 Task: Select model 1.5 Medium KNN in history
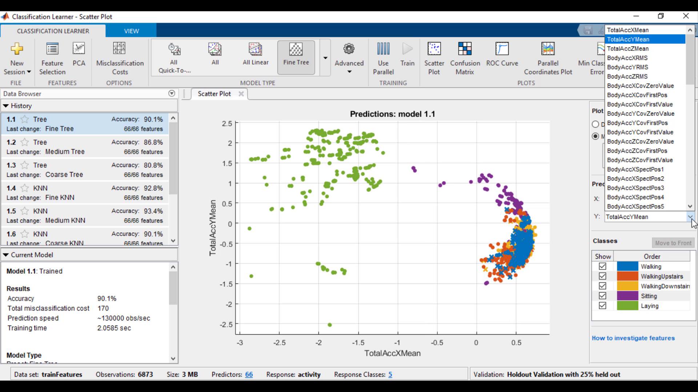coord(85,216)
